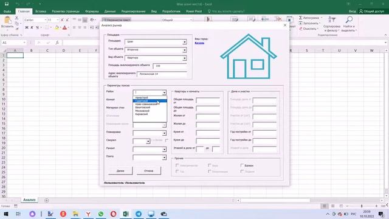Image resolution: width=389 pixels, height=219 pixels.
Task: Switch to the Normal view icon in the status bar
Action: click(x=324, y=206)
